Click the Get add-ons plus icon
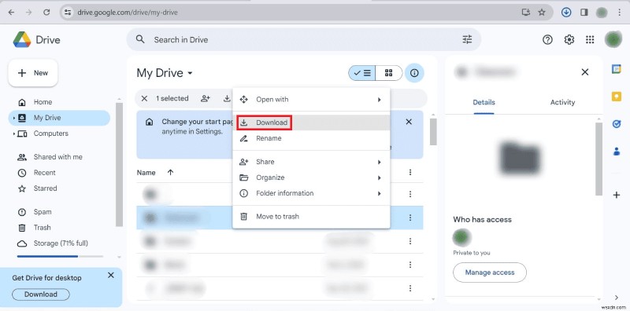The image size is (630, 311). (x=617, y=196)
